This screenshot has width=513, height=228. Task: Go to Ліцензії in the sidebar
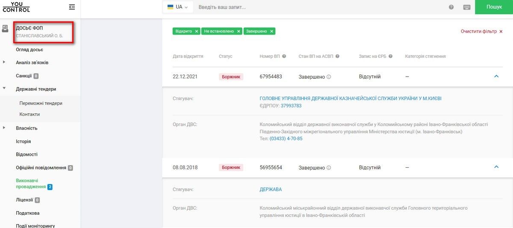[24, 200]
